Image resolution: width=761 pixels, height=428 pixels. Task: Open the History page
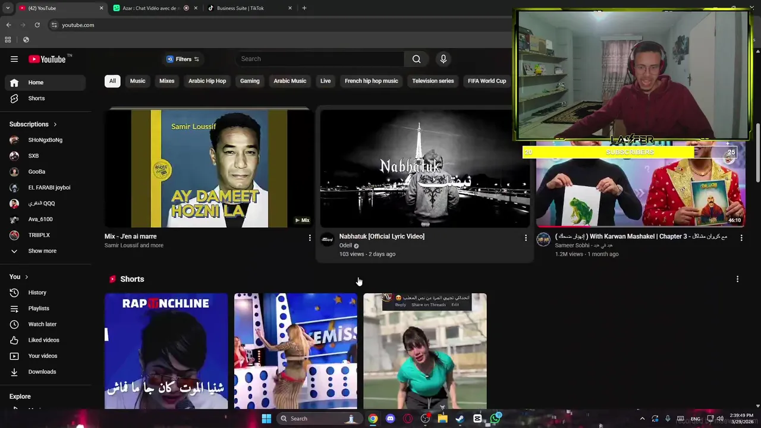pyautogui.click(x=45, y=292)
